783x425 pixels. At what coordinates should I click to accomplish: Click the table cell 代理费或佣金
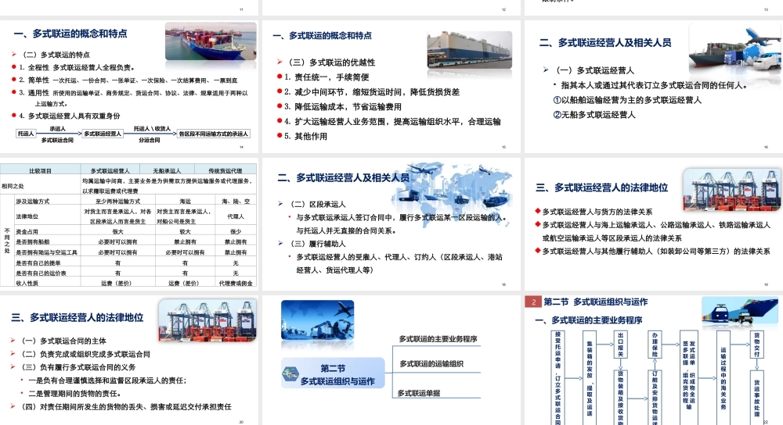pyautogui.click(x=236, y=283)
